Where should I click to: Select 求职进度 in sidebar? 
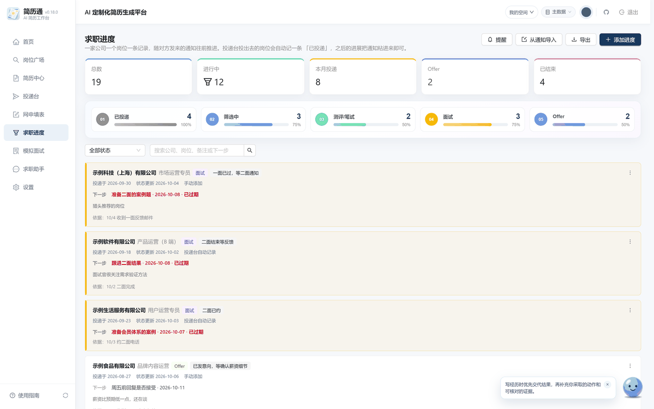point(36,133)
